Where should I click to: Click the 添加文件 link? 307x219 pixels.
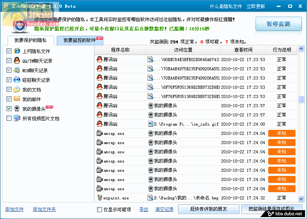pyautogui.click(x=15, y=209)
